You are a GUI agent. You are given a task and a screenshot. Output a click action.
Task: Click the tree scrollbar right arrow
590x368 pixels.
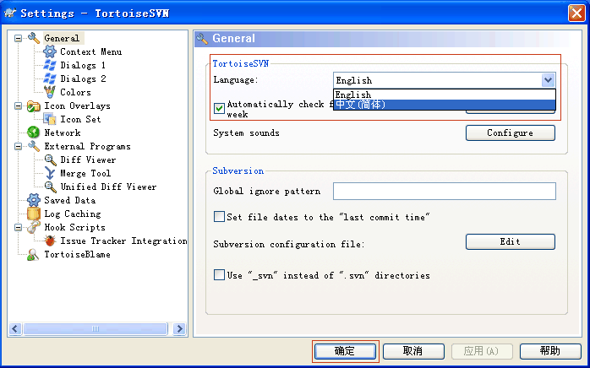point(179,329)
